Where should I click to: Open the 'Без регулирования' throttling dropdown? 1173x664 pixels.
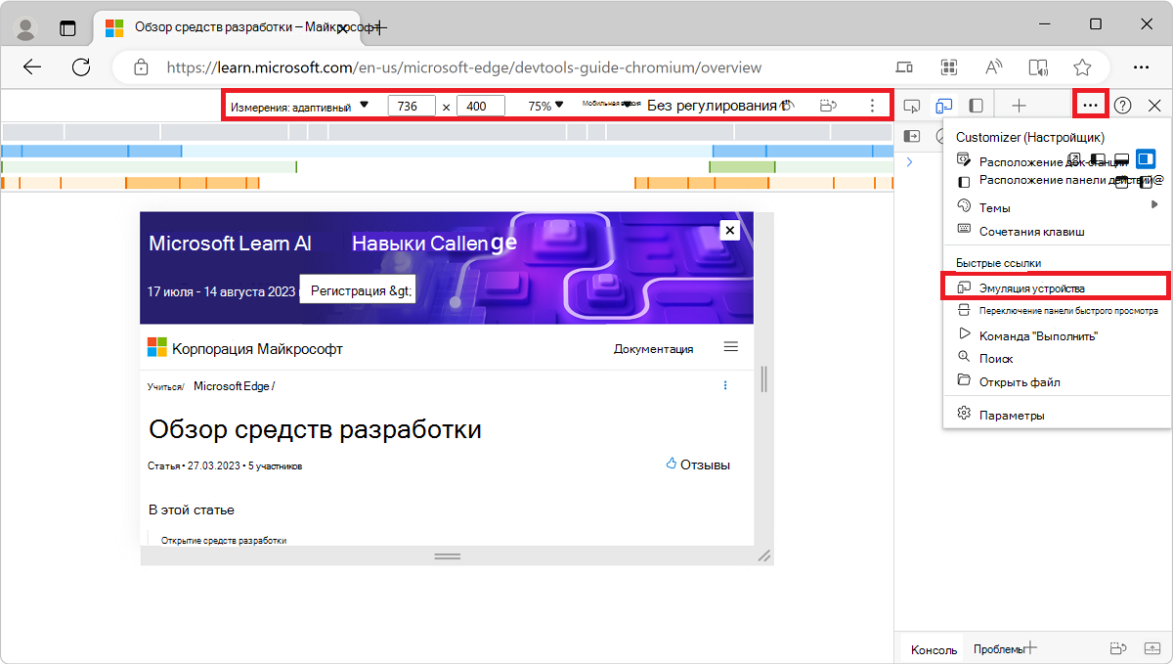tap(712, 104)
